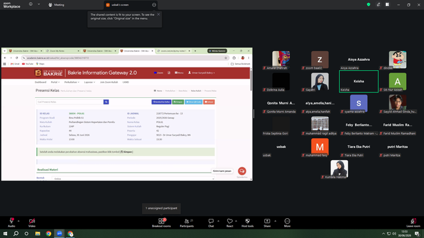The width and height of the screenshot is (424, 238).
Task: Select Siti Nur Azizah green A avatar
Action: [x=397, y=81]
